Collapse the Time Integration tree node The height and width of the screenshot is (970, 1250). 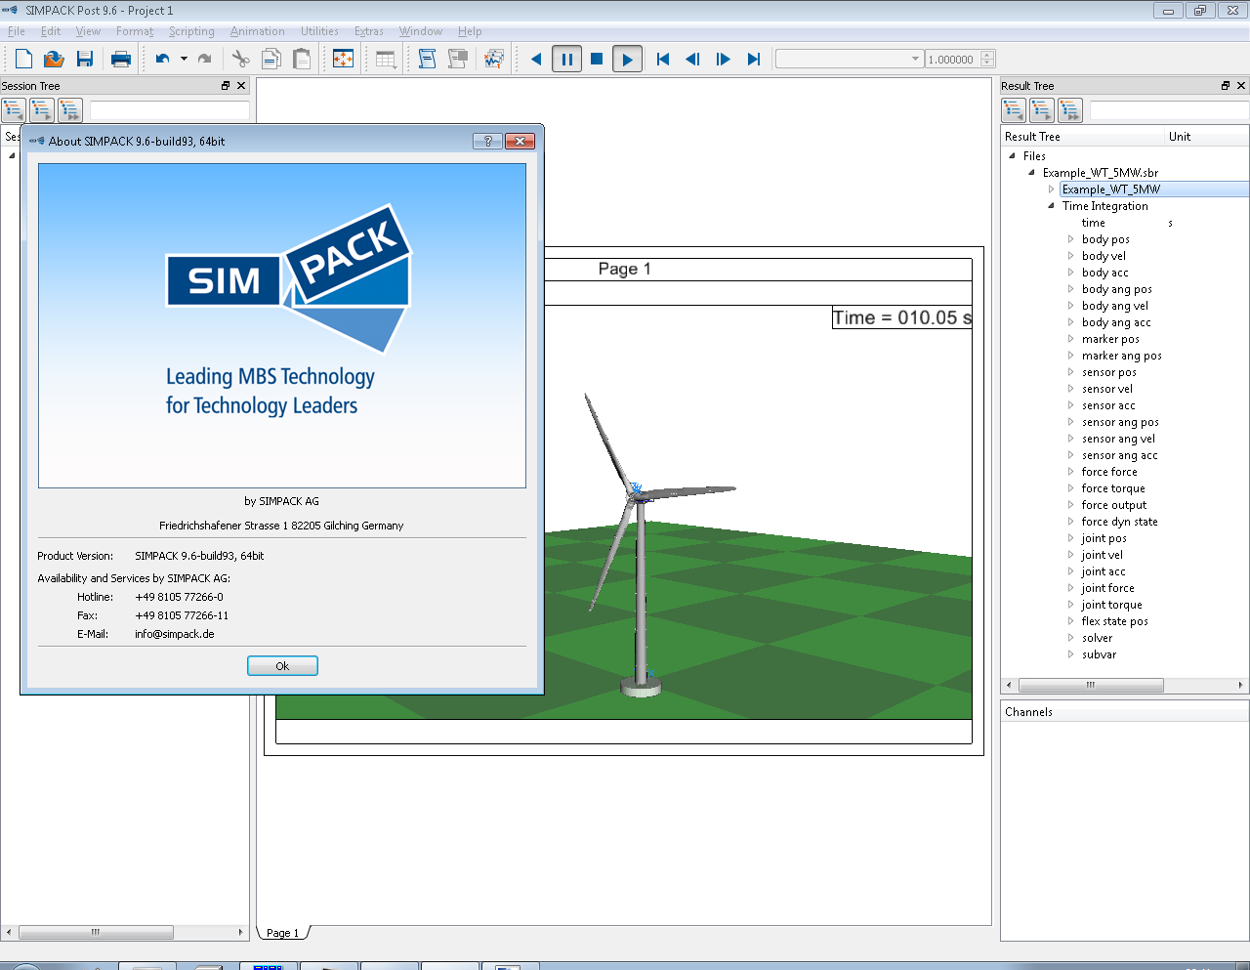pyautogui.click(x=1051, y=206)
